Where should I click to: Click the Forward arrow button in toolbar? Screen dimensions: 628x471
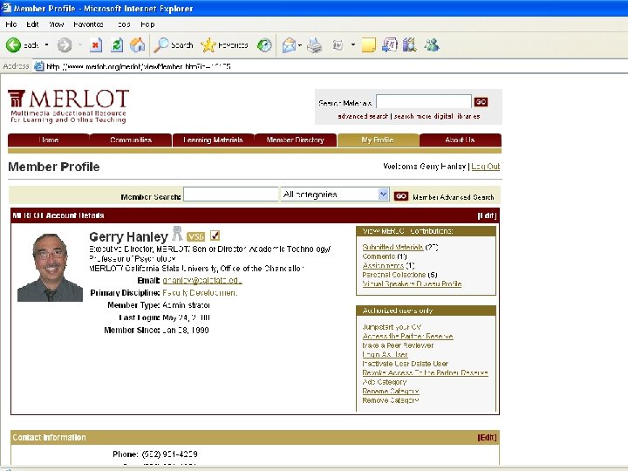[65, 45]
